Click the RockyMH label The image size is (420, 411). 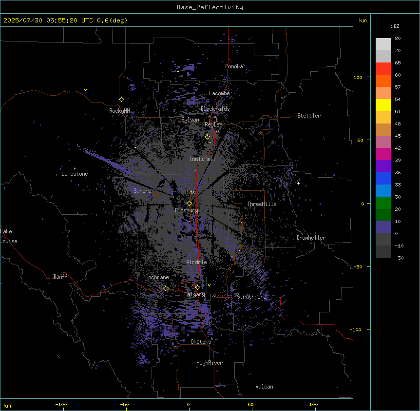pyautogui.click(x=119, y=111)
